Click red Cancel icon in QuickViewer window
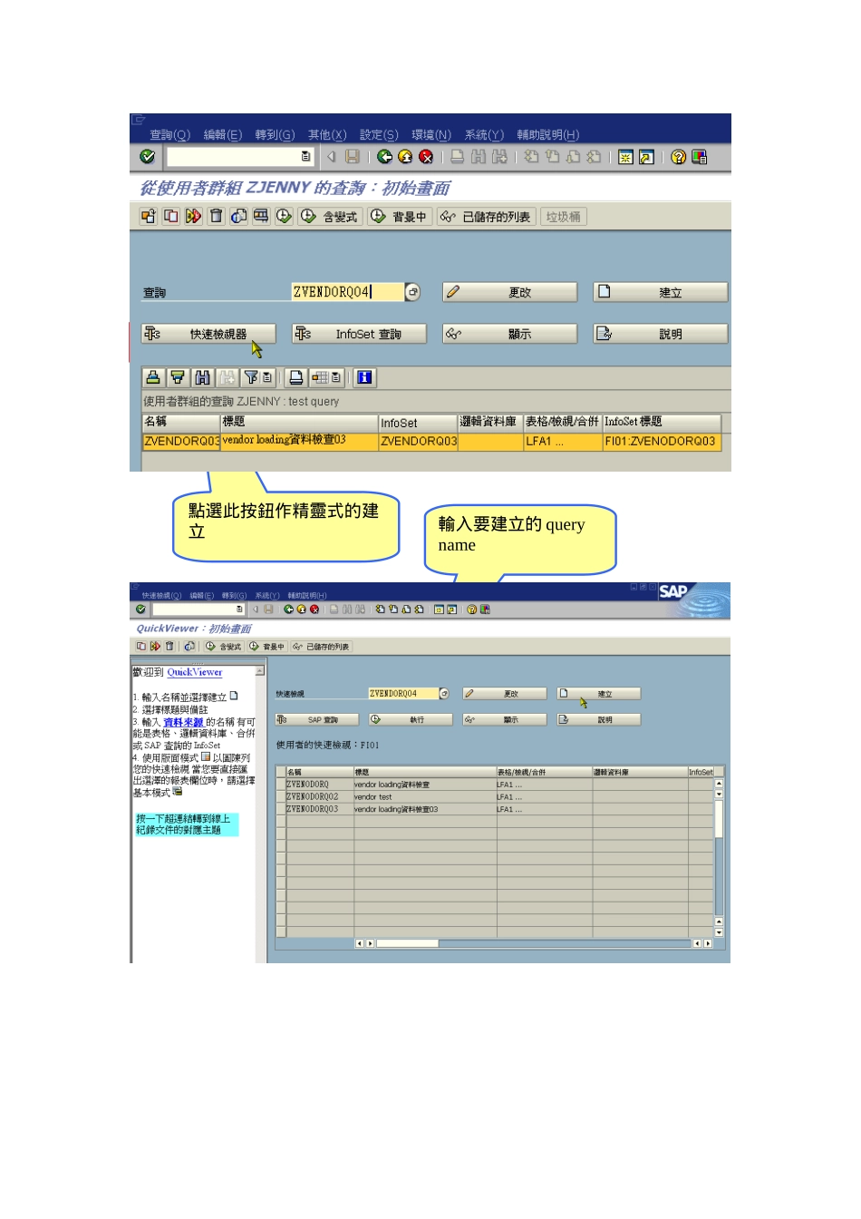Image resolution: width=861 pixels, height=1219 pixels. click(x=314, y=609)
